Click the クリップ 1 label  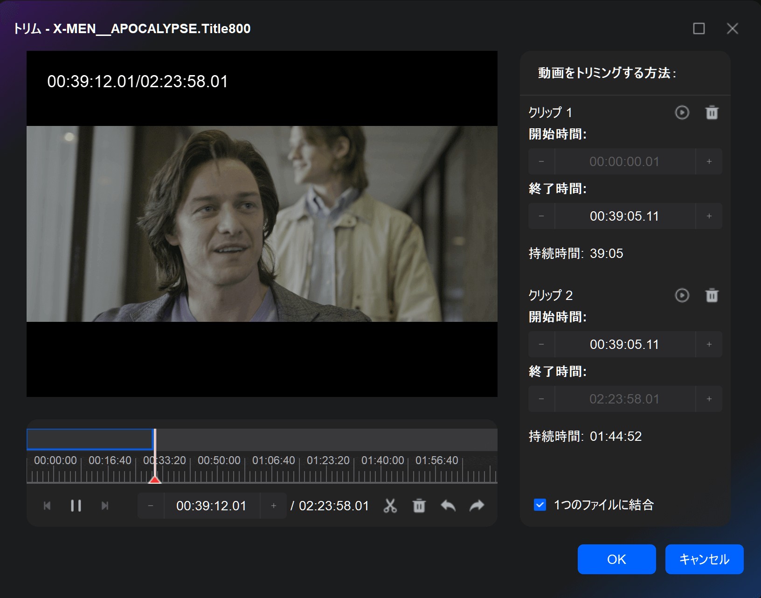click(550, 112)
